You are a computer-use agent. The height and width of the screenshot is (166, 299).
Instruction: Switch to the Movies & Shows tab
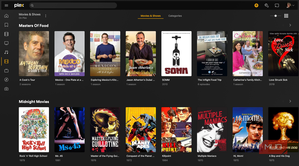point(151,16)
